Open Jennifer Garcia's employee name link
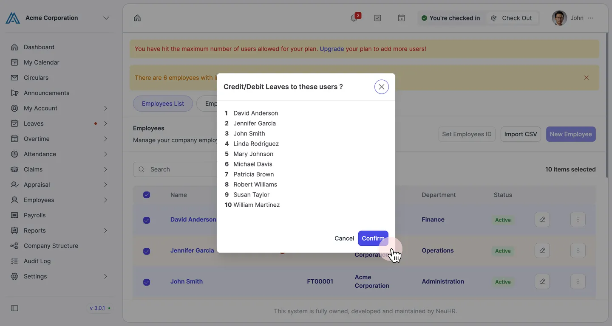 [192, 250]
